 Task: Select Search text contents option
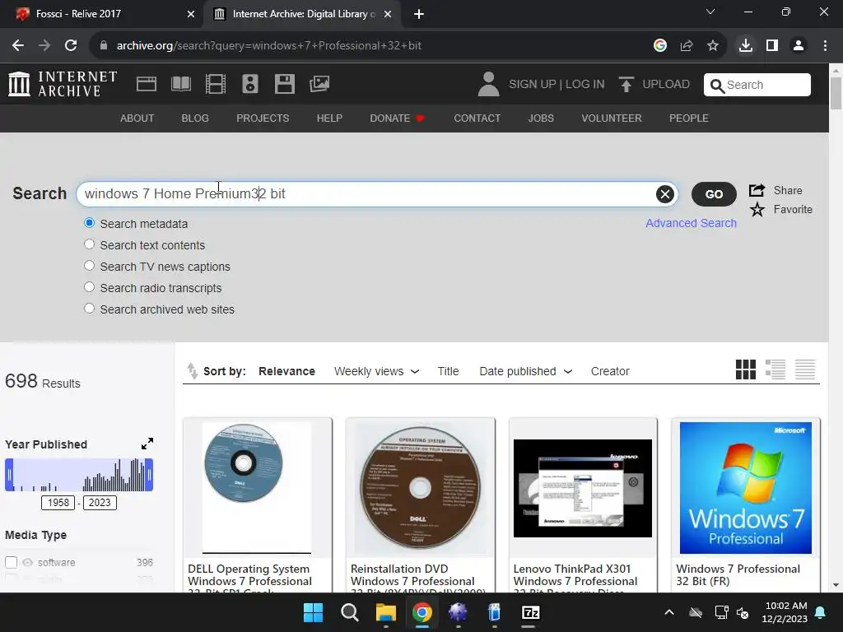point(89,244)
